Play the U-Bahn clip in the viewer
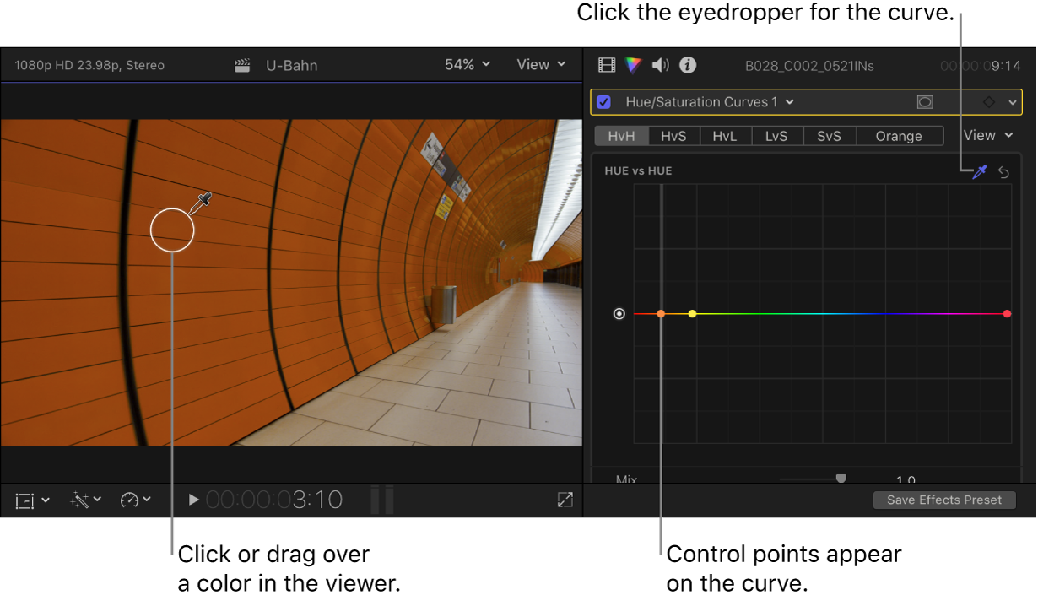This screenshot has width=1038, height=606. (x=194, y=500)
